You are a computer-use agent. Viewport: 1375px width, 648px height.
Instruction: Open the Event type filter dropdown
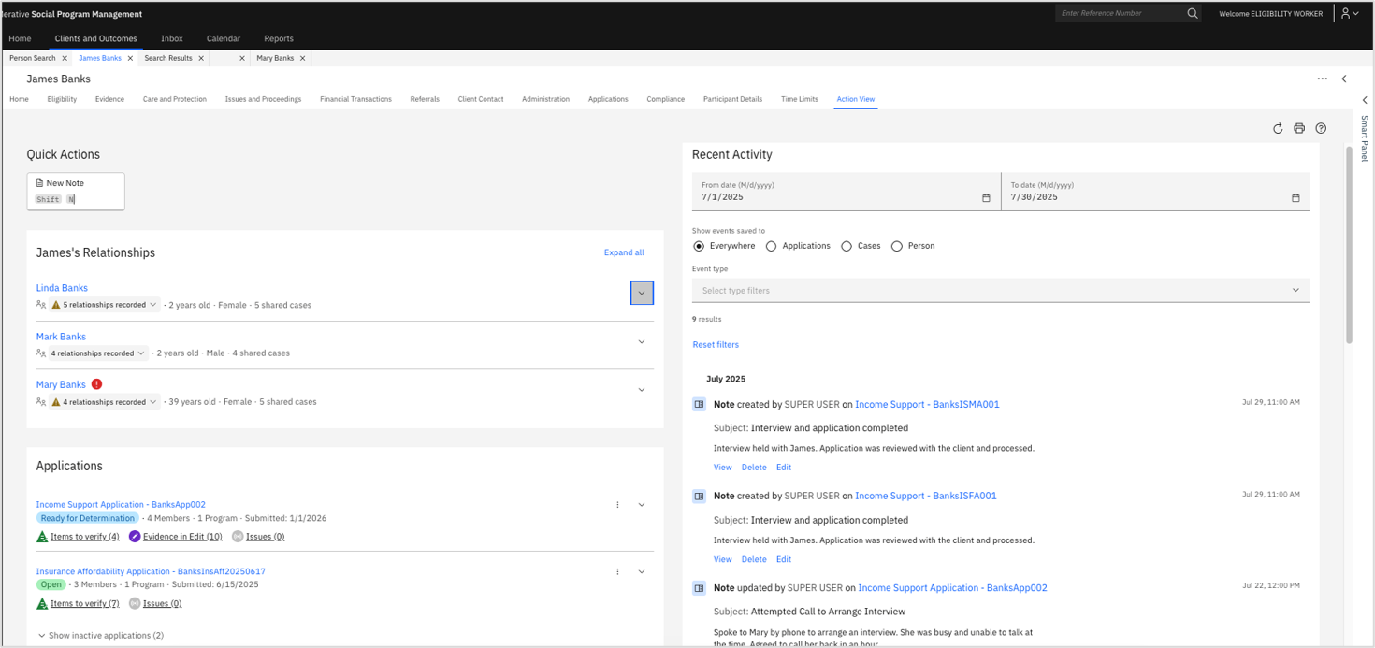coord(1001,290)
